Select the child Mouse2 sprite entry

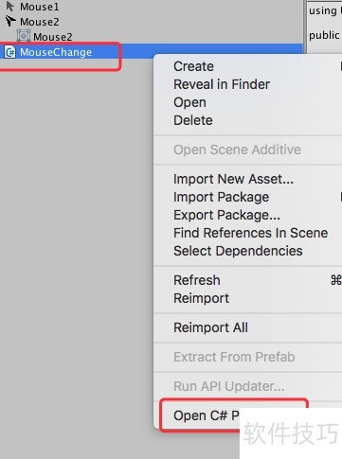[x=53, y=37]
